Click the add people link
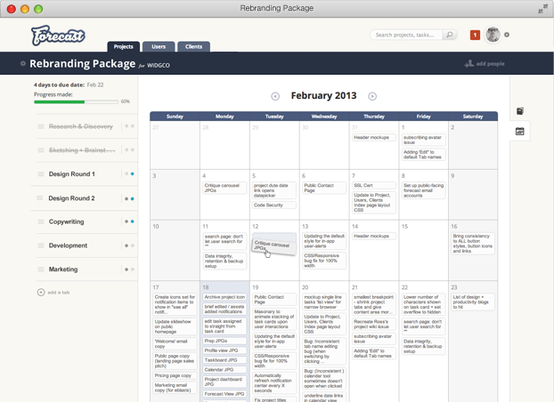 pyautogui.click(x=490, y=64)
